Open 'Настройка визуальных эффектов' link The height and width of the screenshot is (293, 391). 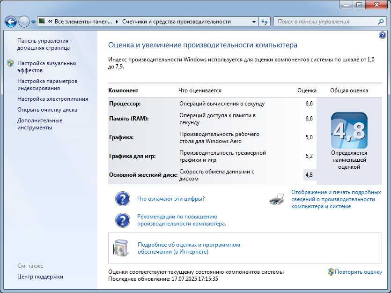click(47, 67)
